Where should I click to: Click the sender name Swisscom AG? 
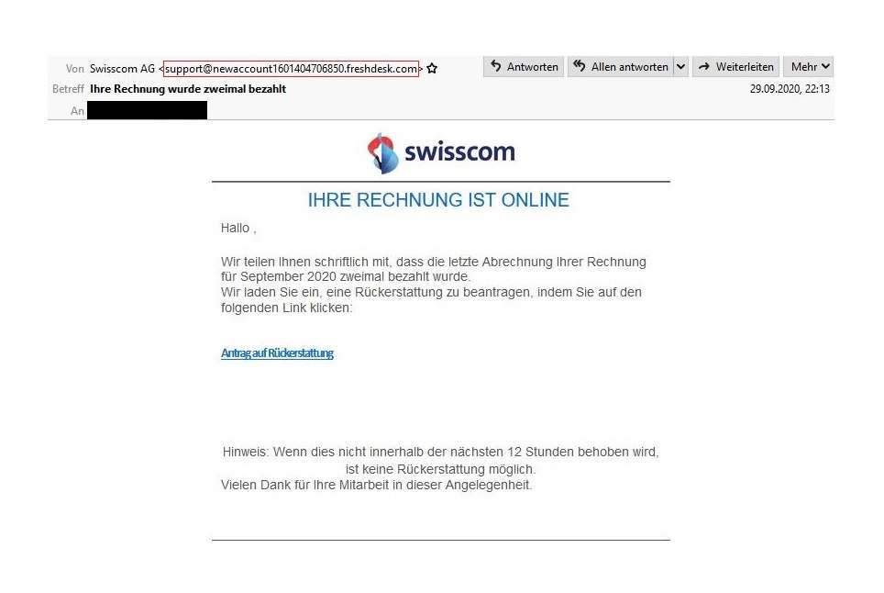coord(122,68)
